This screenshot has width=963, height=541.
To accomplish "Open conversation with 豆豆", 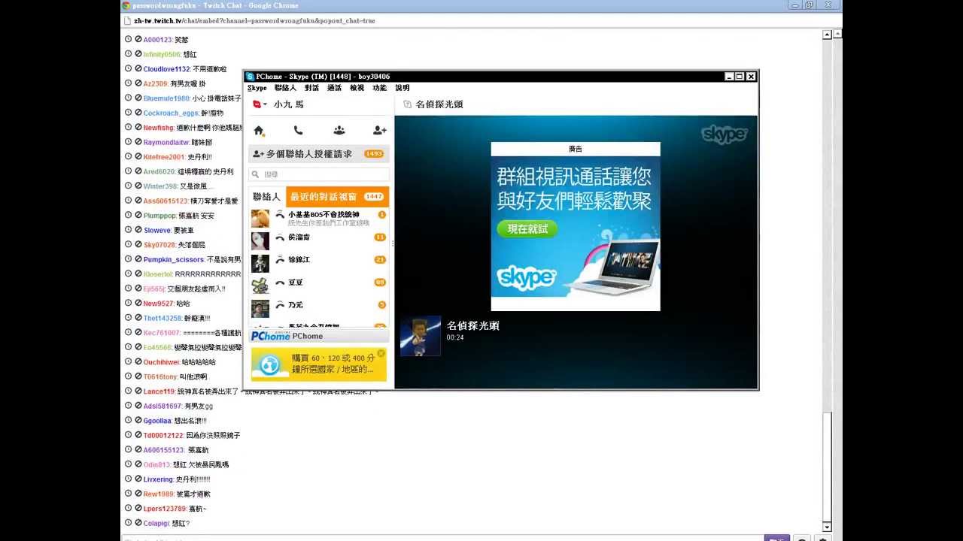I will [x=319, y=286].
